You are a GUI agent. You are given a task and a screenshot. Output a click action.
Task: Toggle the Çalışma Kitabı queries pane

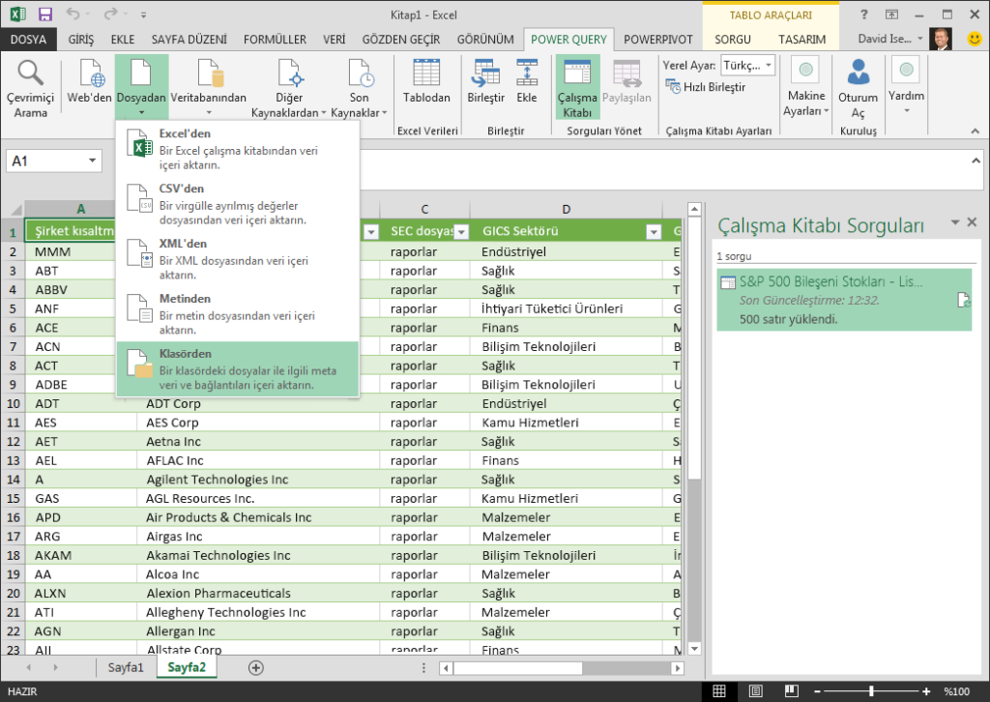577,88
